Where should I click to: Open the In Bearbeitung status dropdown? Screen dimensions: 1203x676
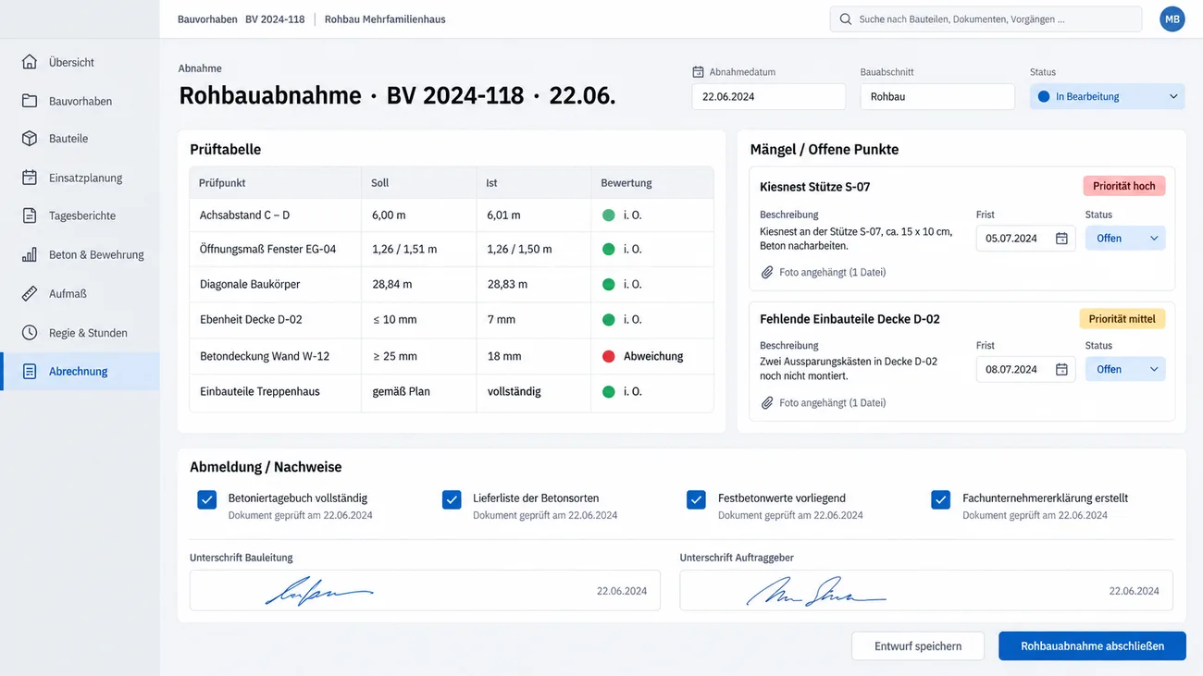1107,96
